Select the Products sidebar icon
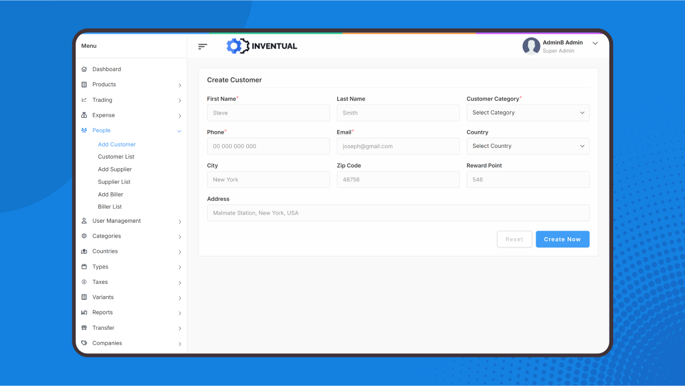 tap(83, 84)
